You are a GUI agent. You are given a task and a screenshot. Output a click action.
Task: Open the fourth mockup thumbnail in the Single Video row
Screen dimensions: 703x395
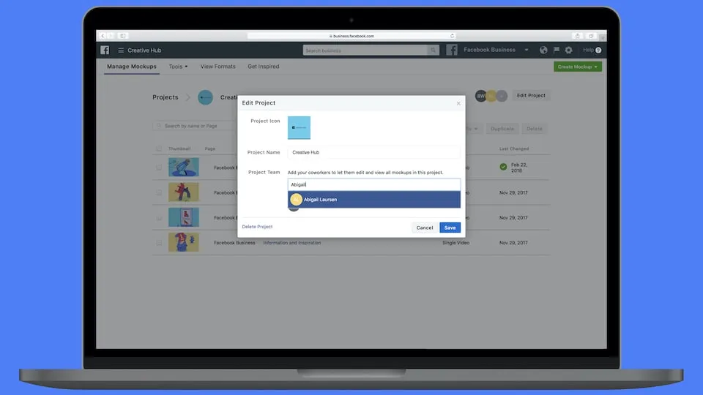coord(183,242)
